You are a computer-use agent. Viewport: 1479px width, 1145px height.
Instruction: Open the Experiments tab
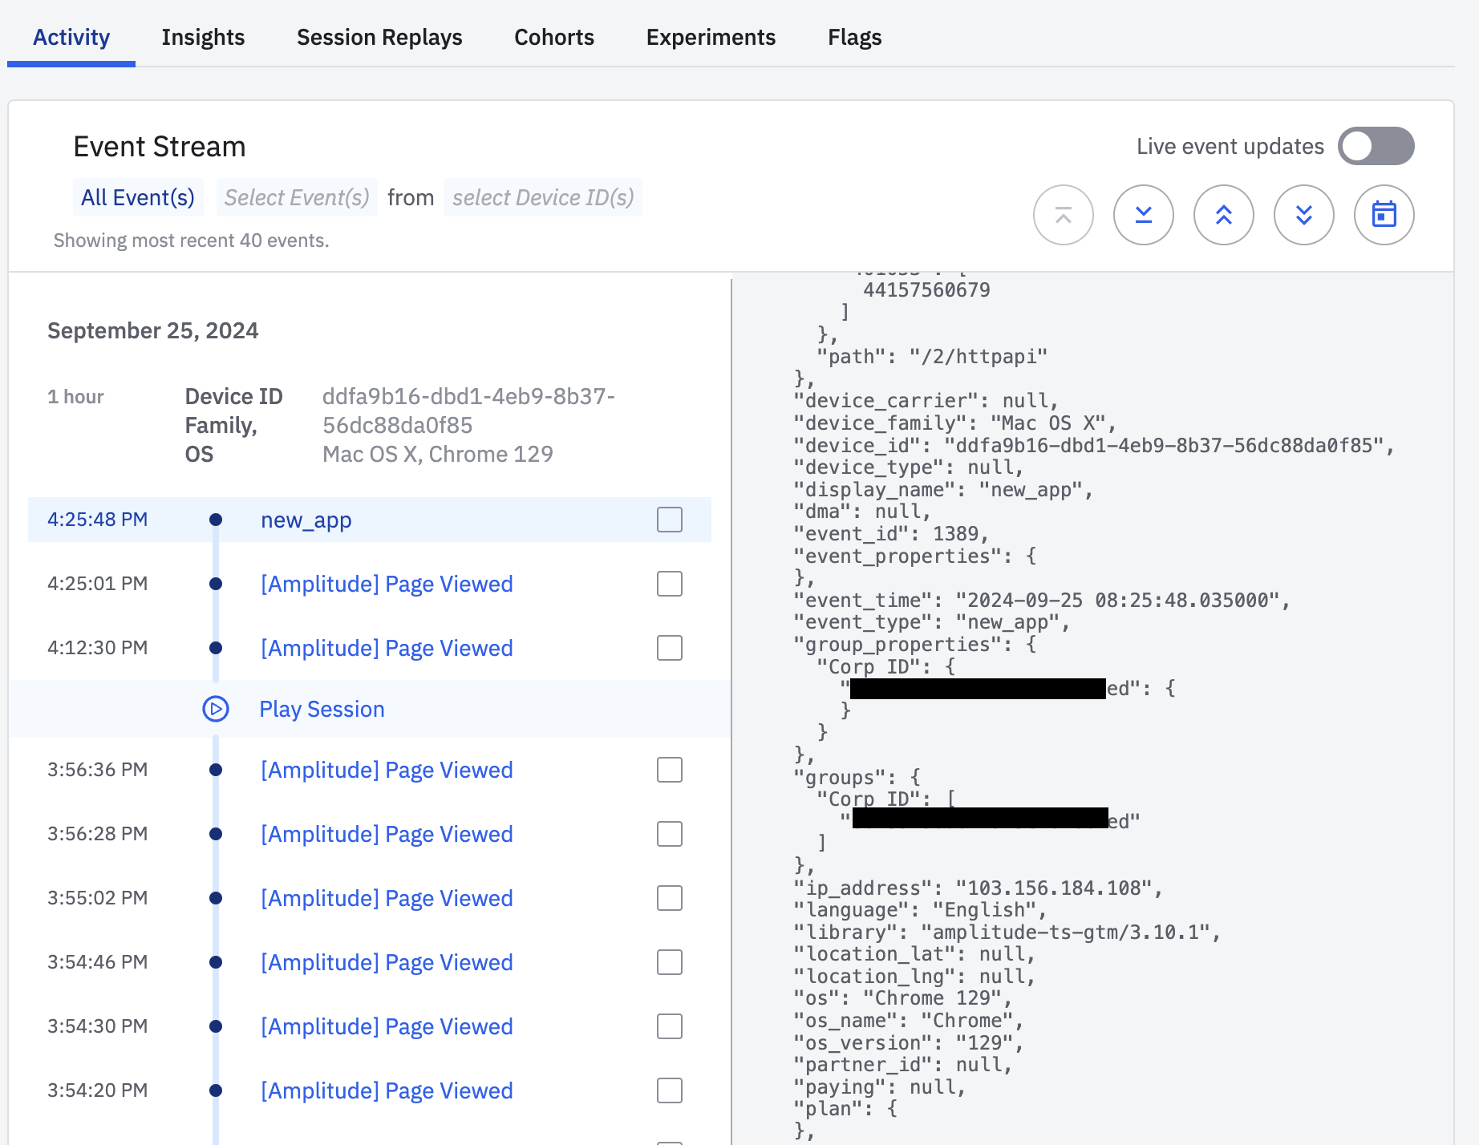click(x=711, y=37)
